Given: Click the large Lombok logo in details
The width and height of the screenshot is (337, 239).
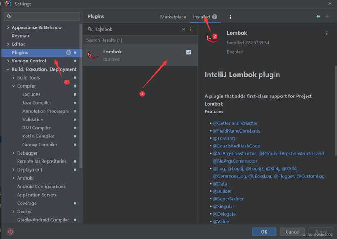Looking at the screenshot, I should pyautogui.click(x=213, y=37).
